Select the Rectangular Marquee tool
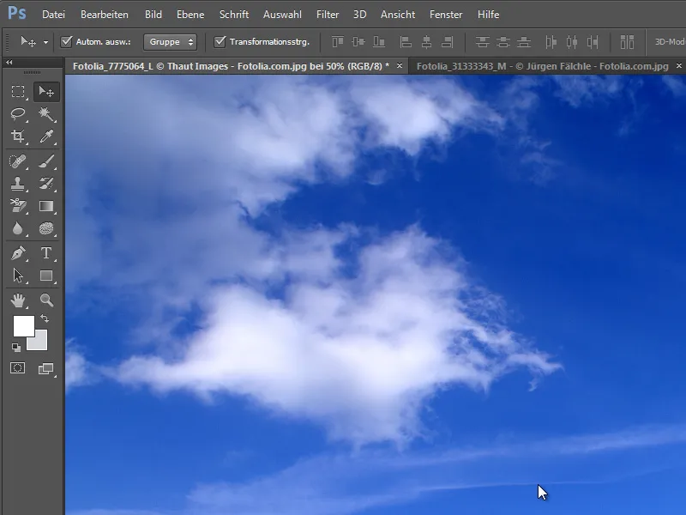Viewport: 686px width, 515px height. 18,92
